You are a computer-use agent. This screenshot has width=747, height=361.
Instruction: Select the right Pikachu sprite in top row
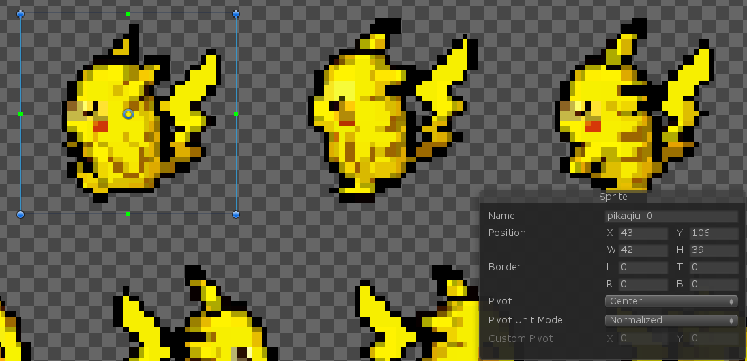(635, 105)
